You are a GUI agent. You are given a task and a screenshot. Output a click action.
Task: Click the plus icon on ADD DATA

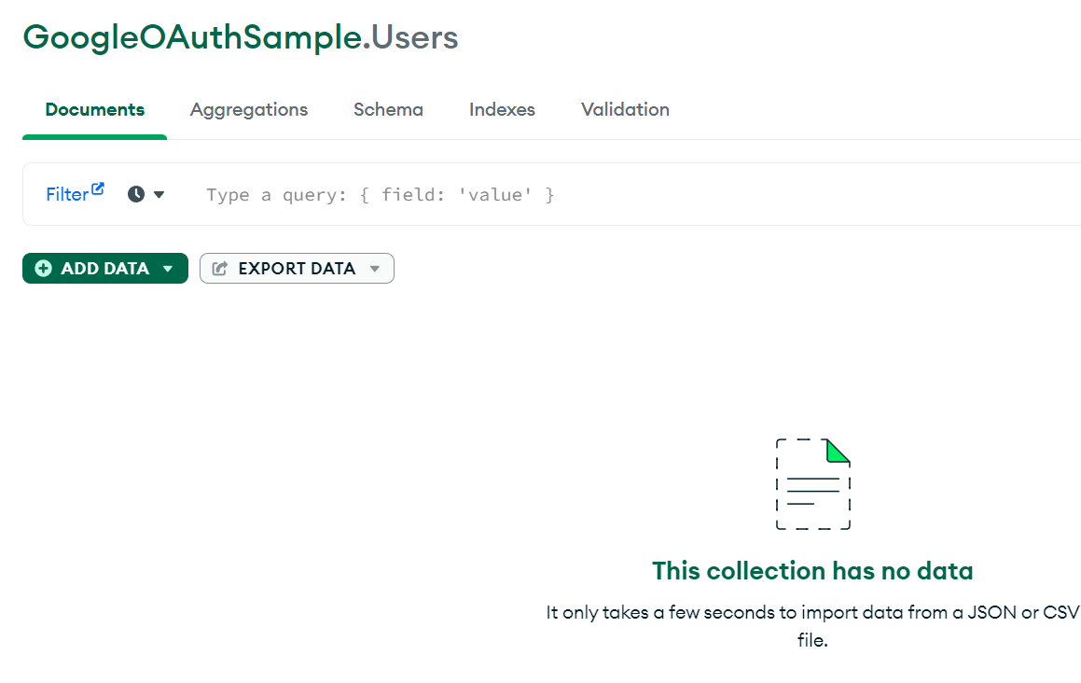[x=44, y=269]
